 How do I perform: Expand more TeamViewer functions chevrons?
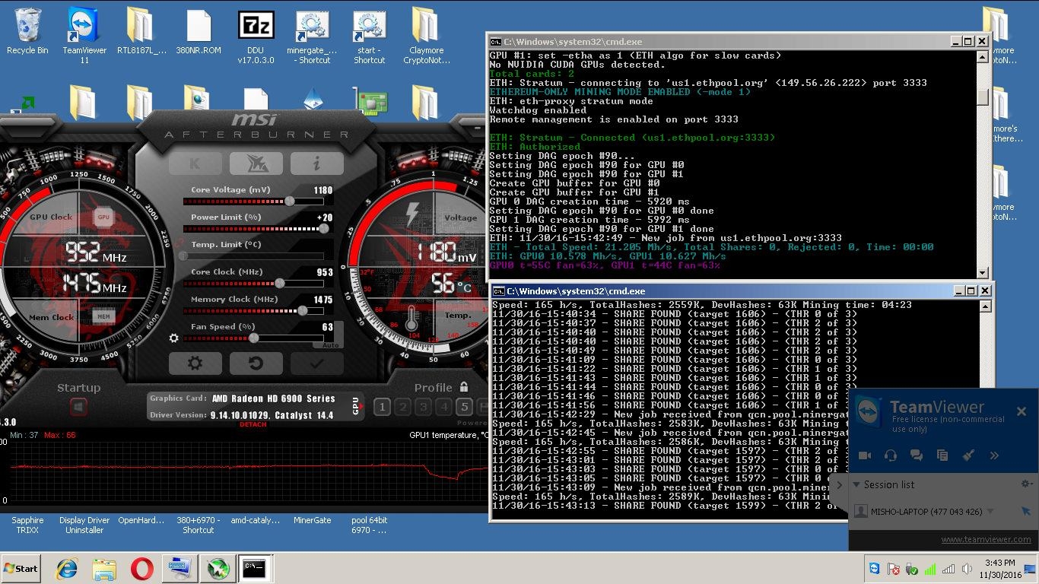(994, 455)
